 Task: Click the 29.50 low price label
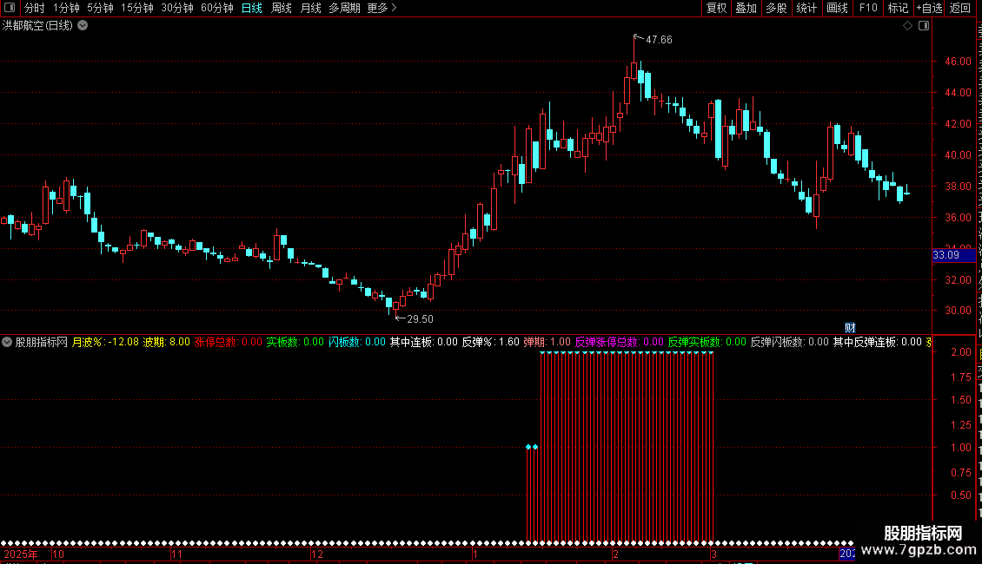coord(421,319)
